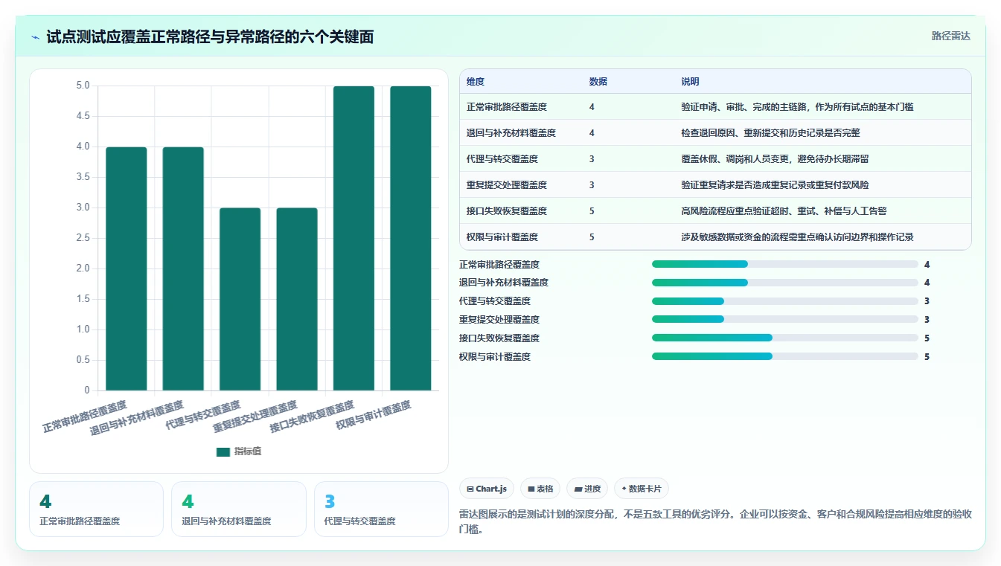1001x566 pixels.
Task: Select table row 代理与转交覆盖度
Action: pos(715,158)
